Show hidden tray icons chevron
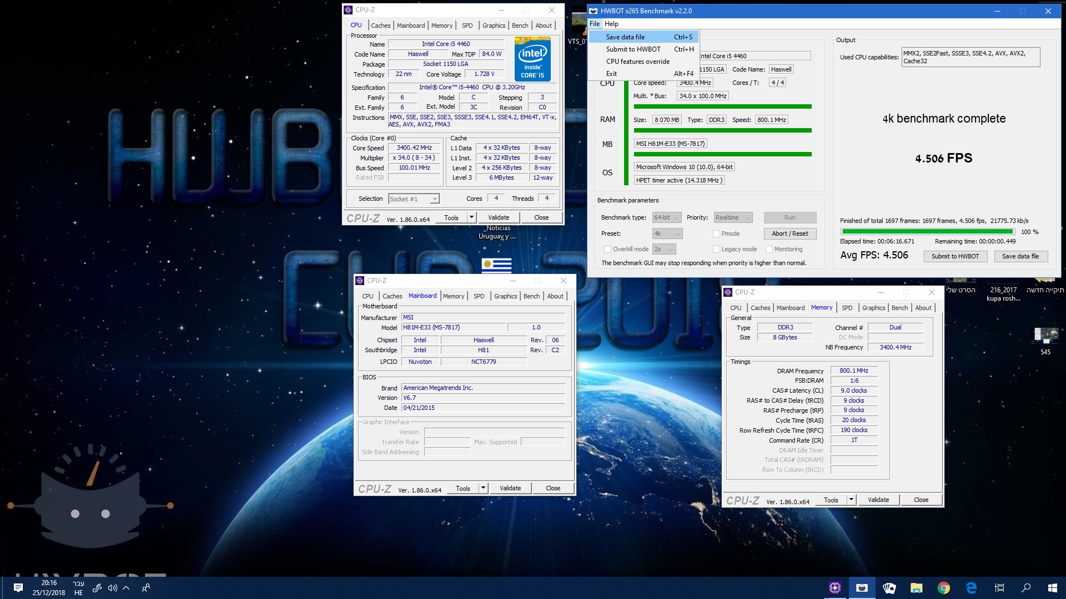 click(126, 588)
